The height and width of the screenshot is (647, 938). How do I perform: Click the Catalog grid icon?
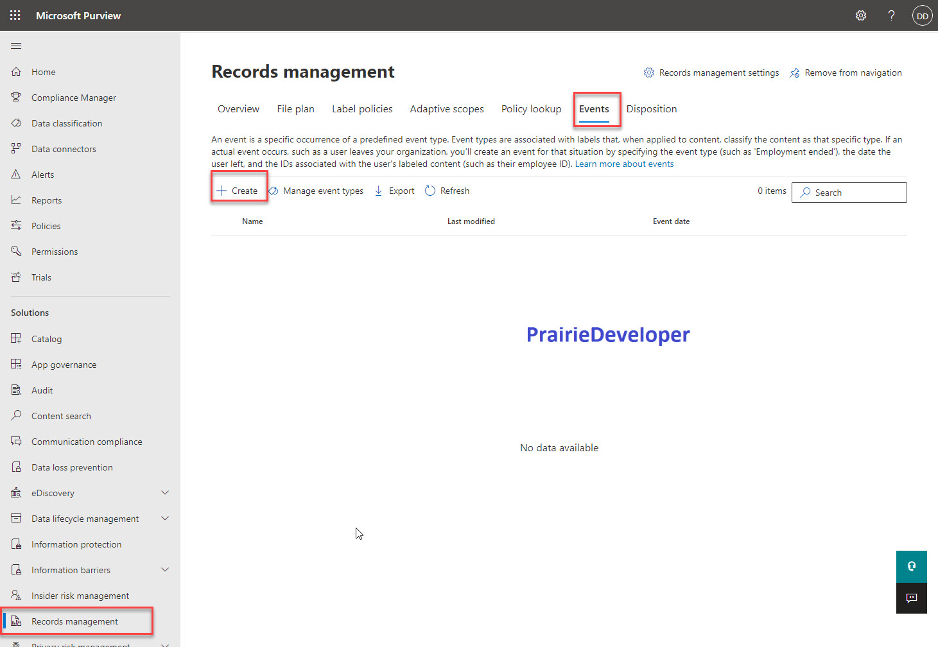coord(16,339)
